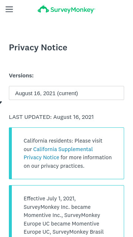Click the "SurveyMonkey Inc. became" line
Viewport: 133px width, 237px height.
pyautogui.click(x=57, y=207)
